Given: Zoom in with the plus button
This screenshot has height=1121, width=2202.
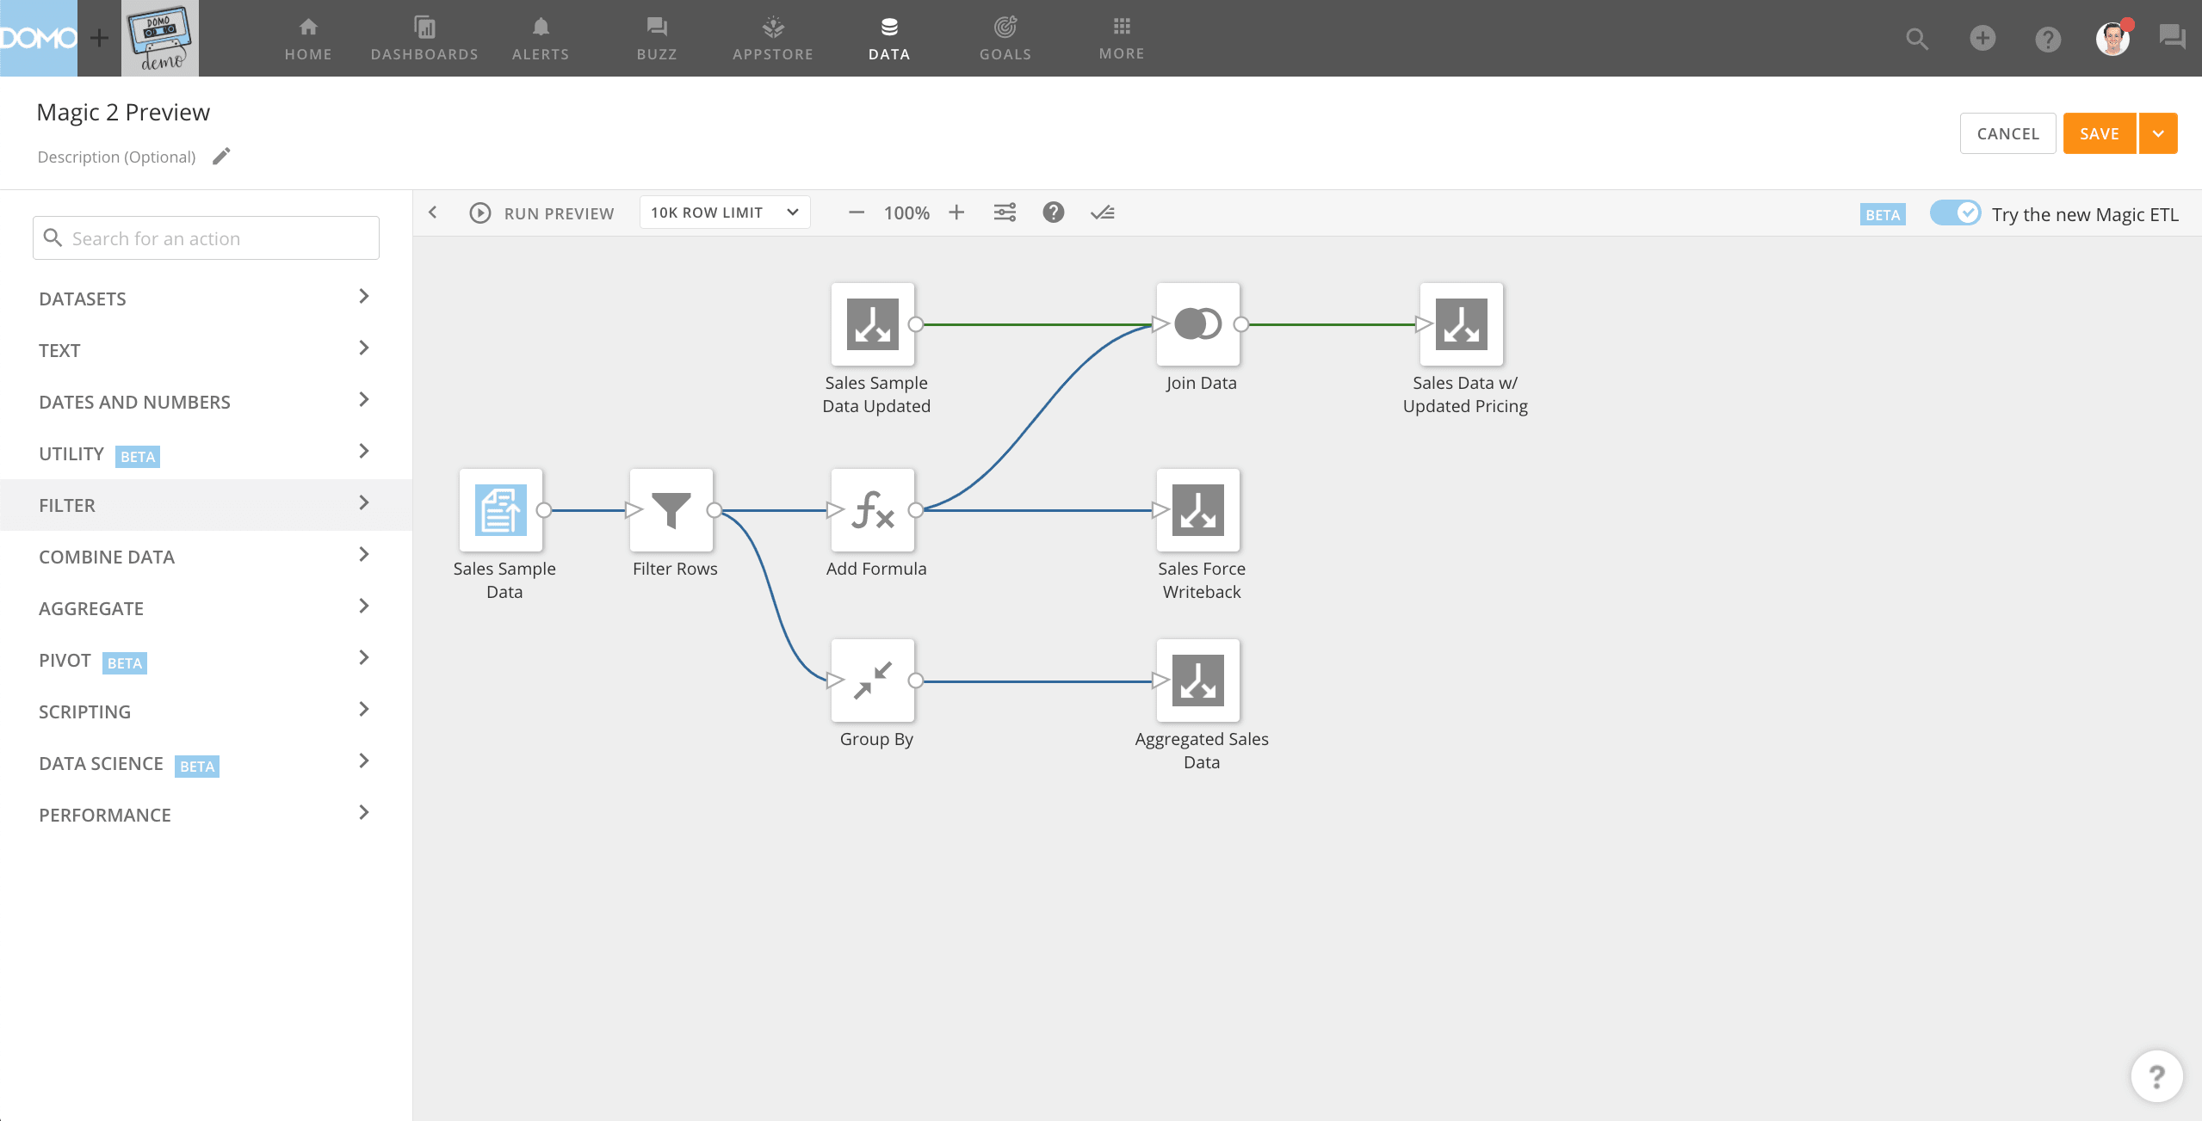Looking at the screenshot, I should pos(956,212).
